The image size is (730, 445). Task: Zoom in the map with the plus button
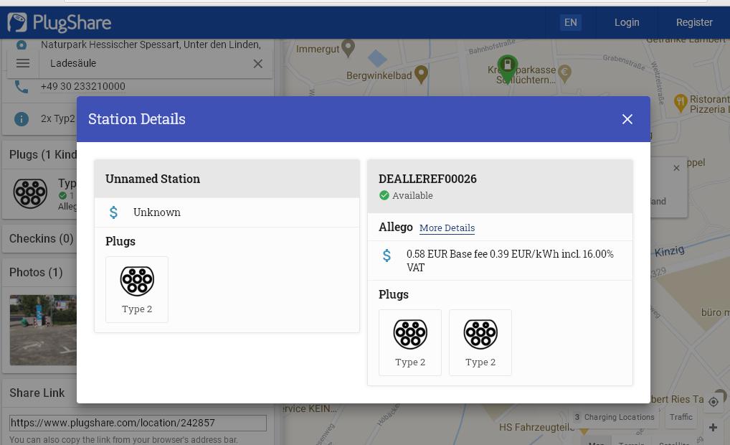(x=713, y=428)
